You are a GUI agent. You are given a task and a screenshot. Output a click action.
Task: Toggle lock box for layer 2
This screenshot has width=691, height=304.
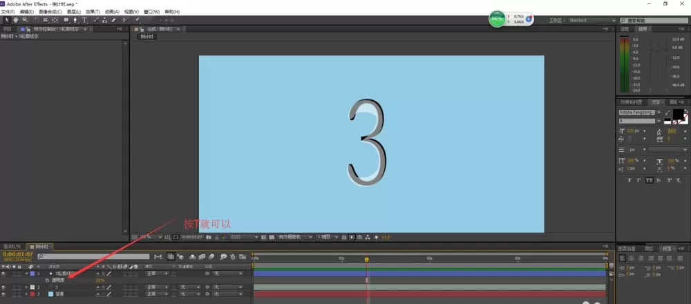20,287
